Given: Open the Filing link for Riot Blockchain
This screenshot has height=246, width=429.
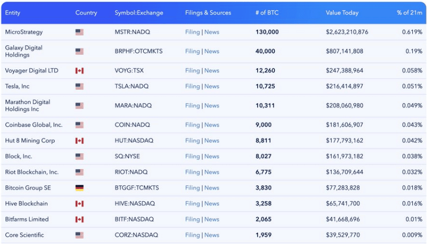Looking at the screenshot, I should pyautogui.click(x=192, y=172).
